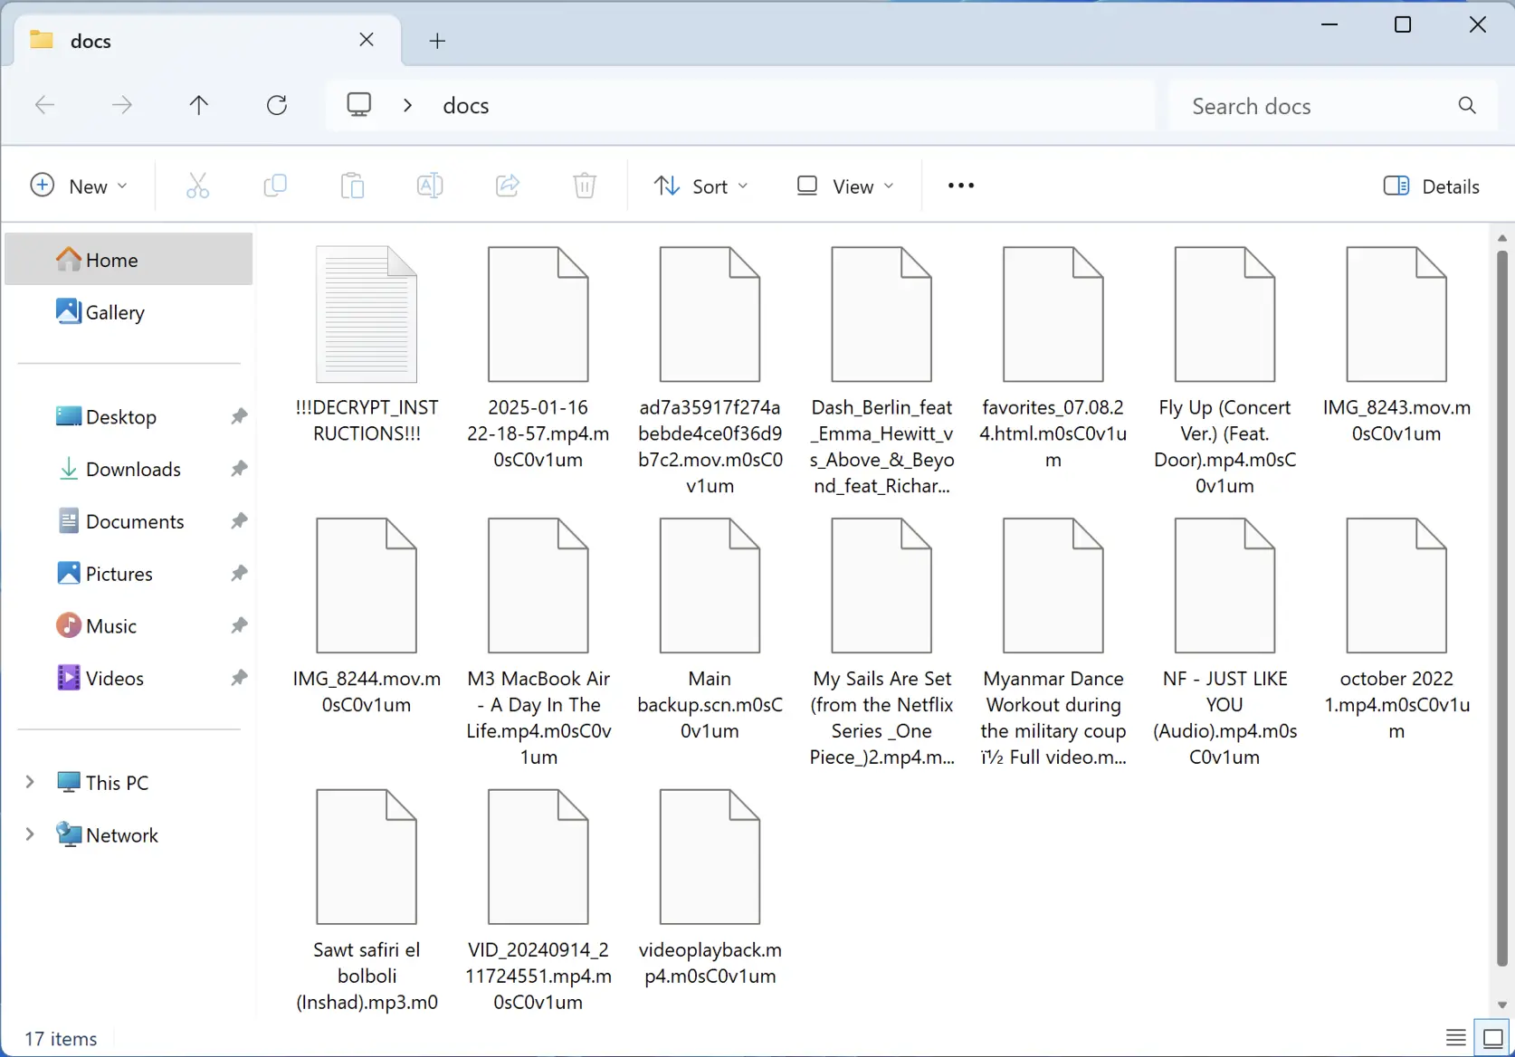The image size is (1515, 1057).
Task: Refresh the current folder view
Action: pos(277,105)
